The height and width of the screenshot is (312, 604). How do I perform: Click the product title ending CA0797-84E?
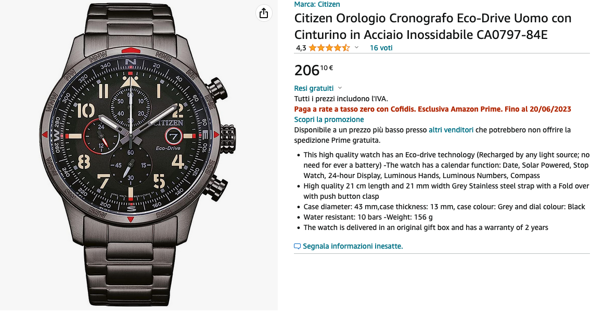pos(433,26)
